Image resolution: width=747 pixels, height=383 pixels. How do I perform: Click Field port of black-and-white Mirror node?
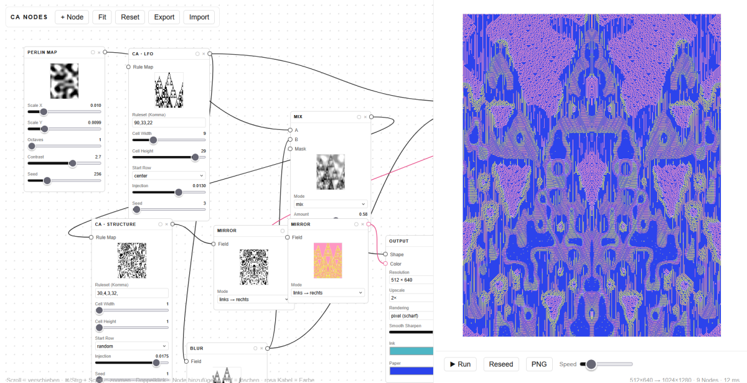coord(214,244)
